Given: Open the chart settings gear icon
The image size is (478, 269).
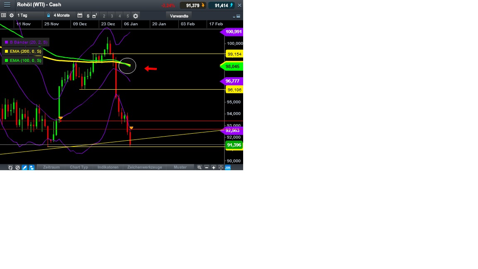Looking at the screenshot, I should click(x=11, y=16).
